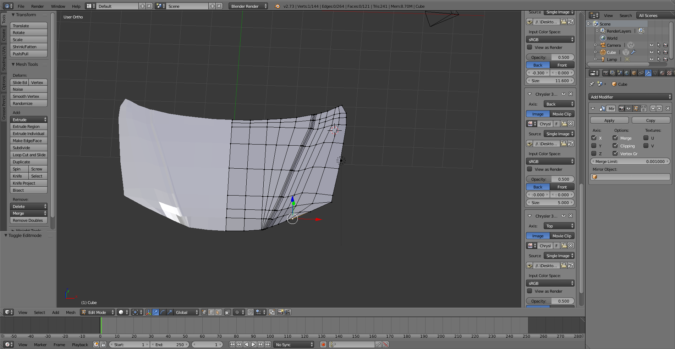This screenshot has height=349, width=675.
Task: Toggle the Clipping checkbox in Mirror modifier
Action: [615, 146]
